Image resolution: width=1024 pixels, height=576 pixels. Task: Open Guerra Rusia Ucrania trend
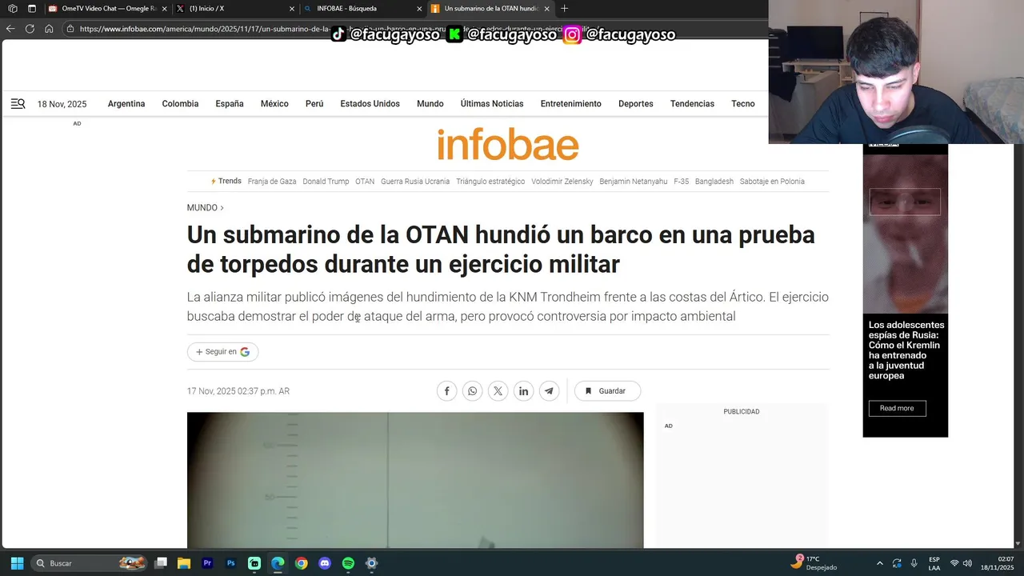(x=415, y=182)
